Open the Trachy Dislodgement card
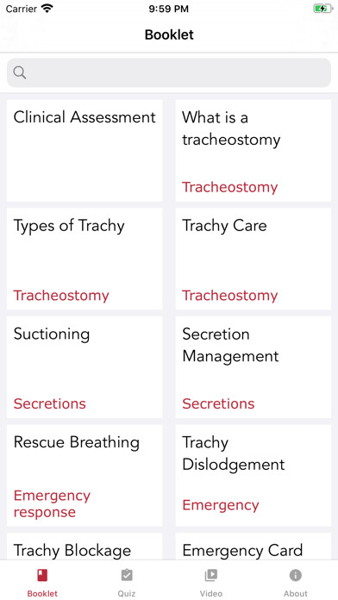The image size is (338, 600). click(x=253, y=475)
